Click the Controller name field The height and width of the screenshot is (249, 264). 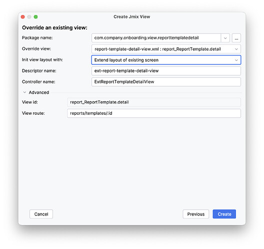point(166,82)
